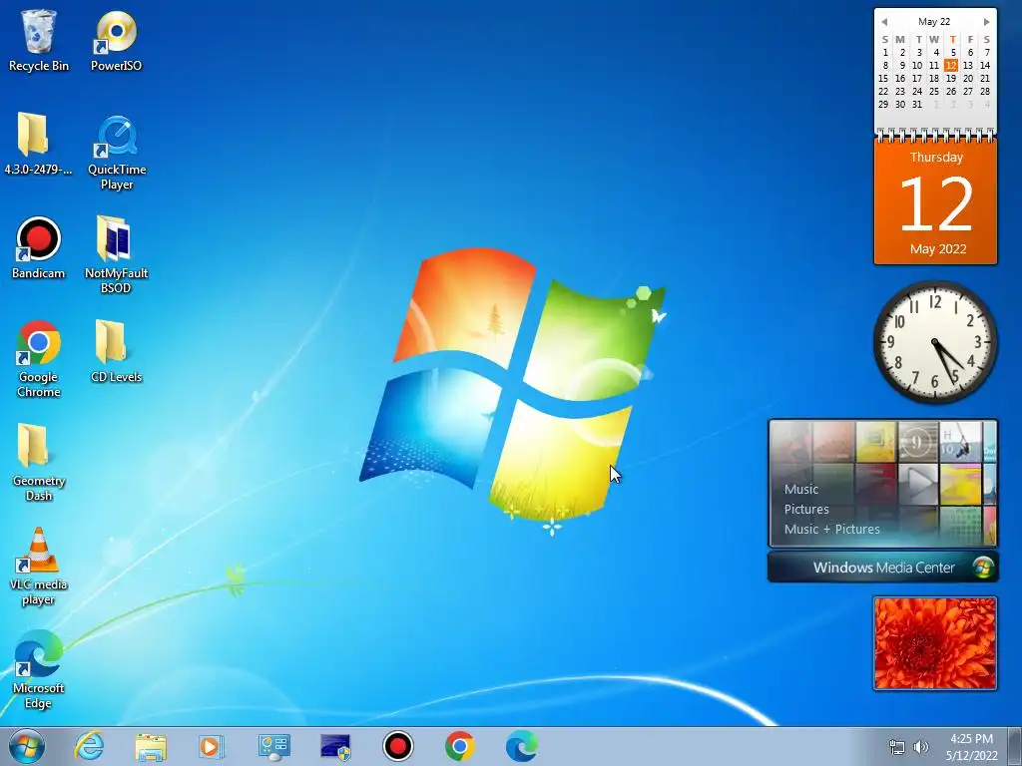Select the CD Levels folder
Screen dimensions: 1022x766
click(x=116, y=350)
